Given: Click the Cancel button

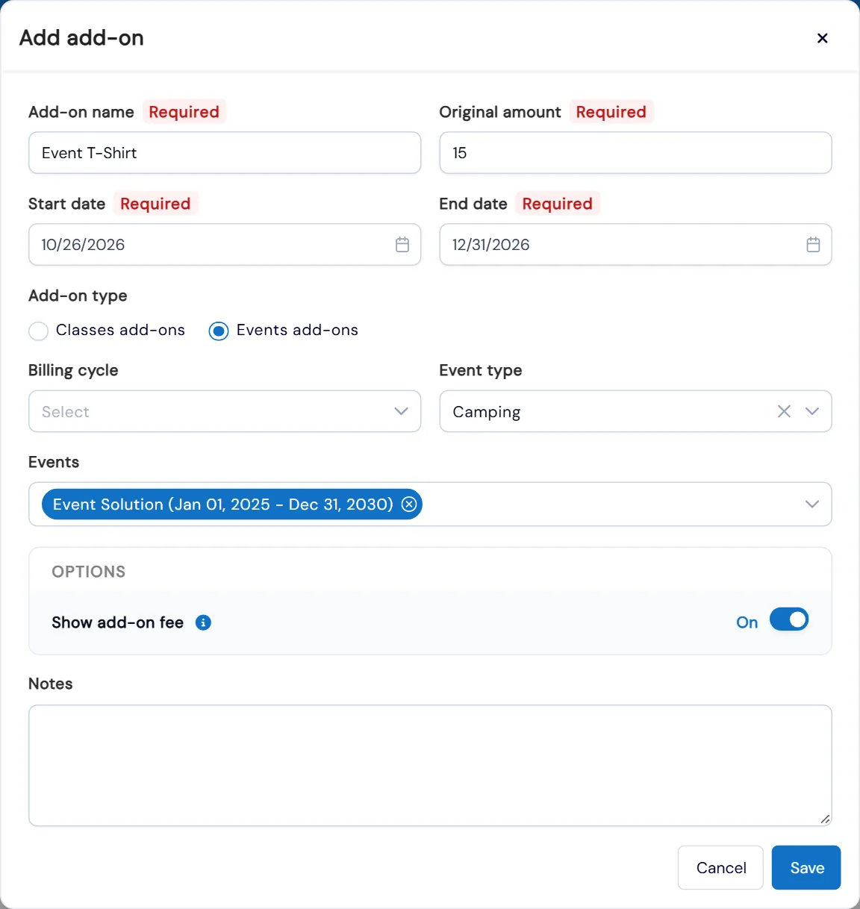Looking at the screenshot, I should [x=720, y=867].
